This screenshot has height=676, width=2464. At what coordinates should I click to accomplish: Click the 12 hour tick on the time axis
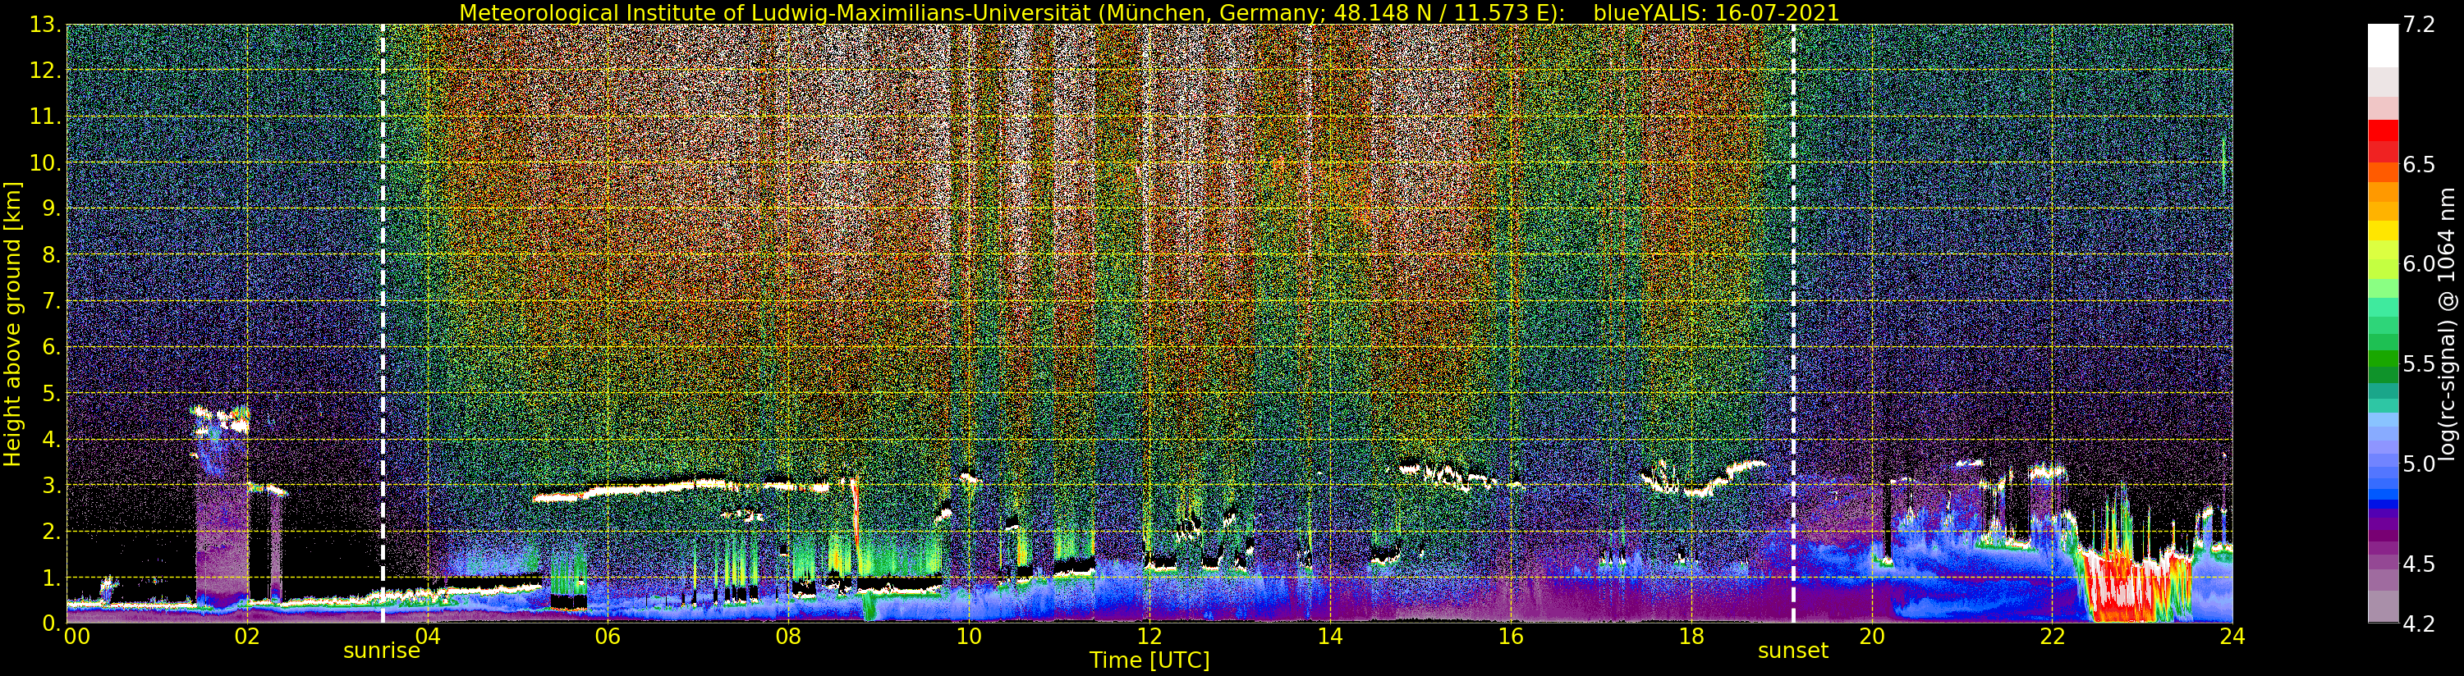(1149, 637)
